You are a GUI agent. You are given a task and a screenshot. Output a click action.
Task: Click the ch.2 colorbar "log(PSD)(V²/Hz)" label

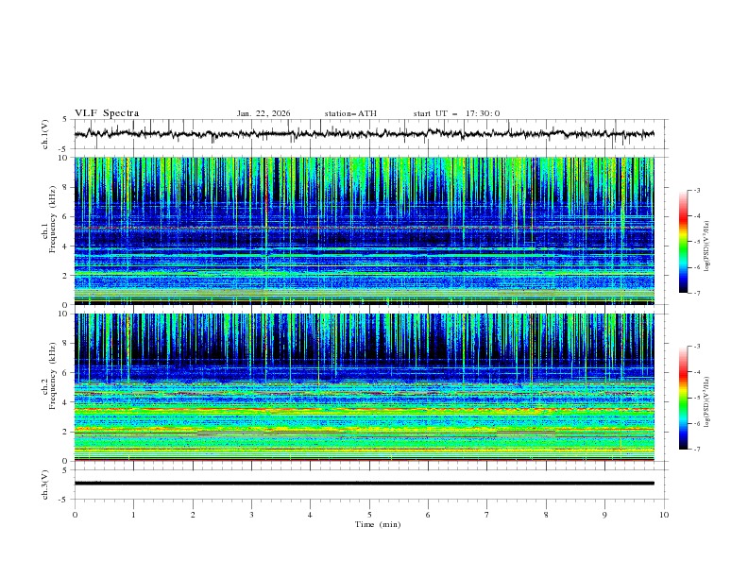[x=707, y=402]
